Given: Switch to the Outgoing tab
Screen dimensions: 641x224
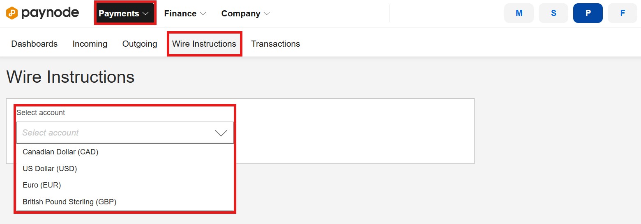Looking at the screenshot, I should pyautogui.click(x=140, y=44).
